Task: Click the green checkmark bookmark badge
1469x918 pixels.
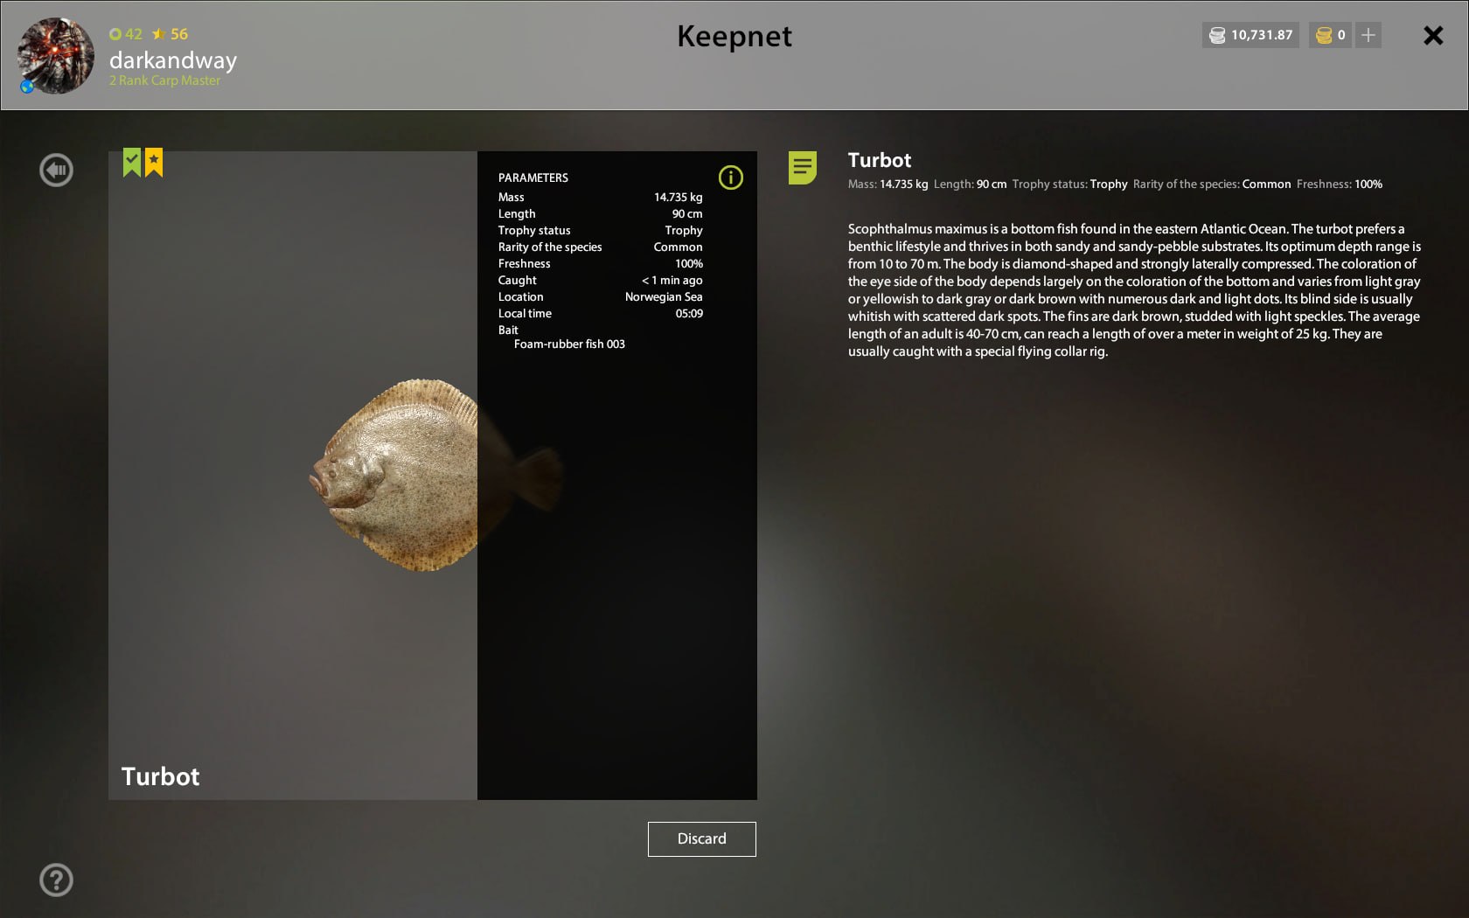Action: [x=132, y=162]
